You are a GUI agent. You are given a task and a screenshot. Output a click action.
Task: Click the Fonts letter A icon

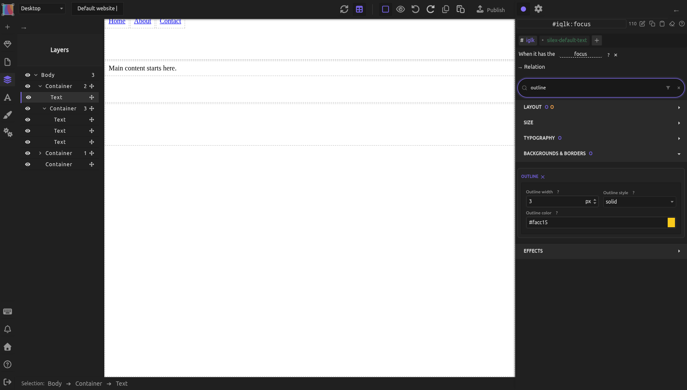tap(7, 97)
